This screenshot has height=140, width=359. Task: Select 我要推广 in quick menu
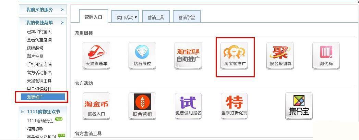[43, 97]
